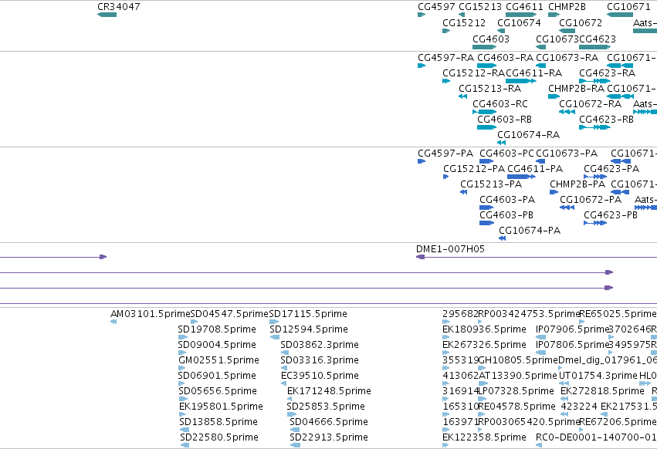Image resolution: width=657 pixels, height=449 pixels.
Task: Select the SD03862.3prime EST label
Action: pyautogui.click(x=320, y=345)
